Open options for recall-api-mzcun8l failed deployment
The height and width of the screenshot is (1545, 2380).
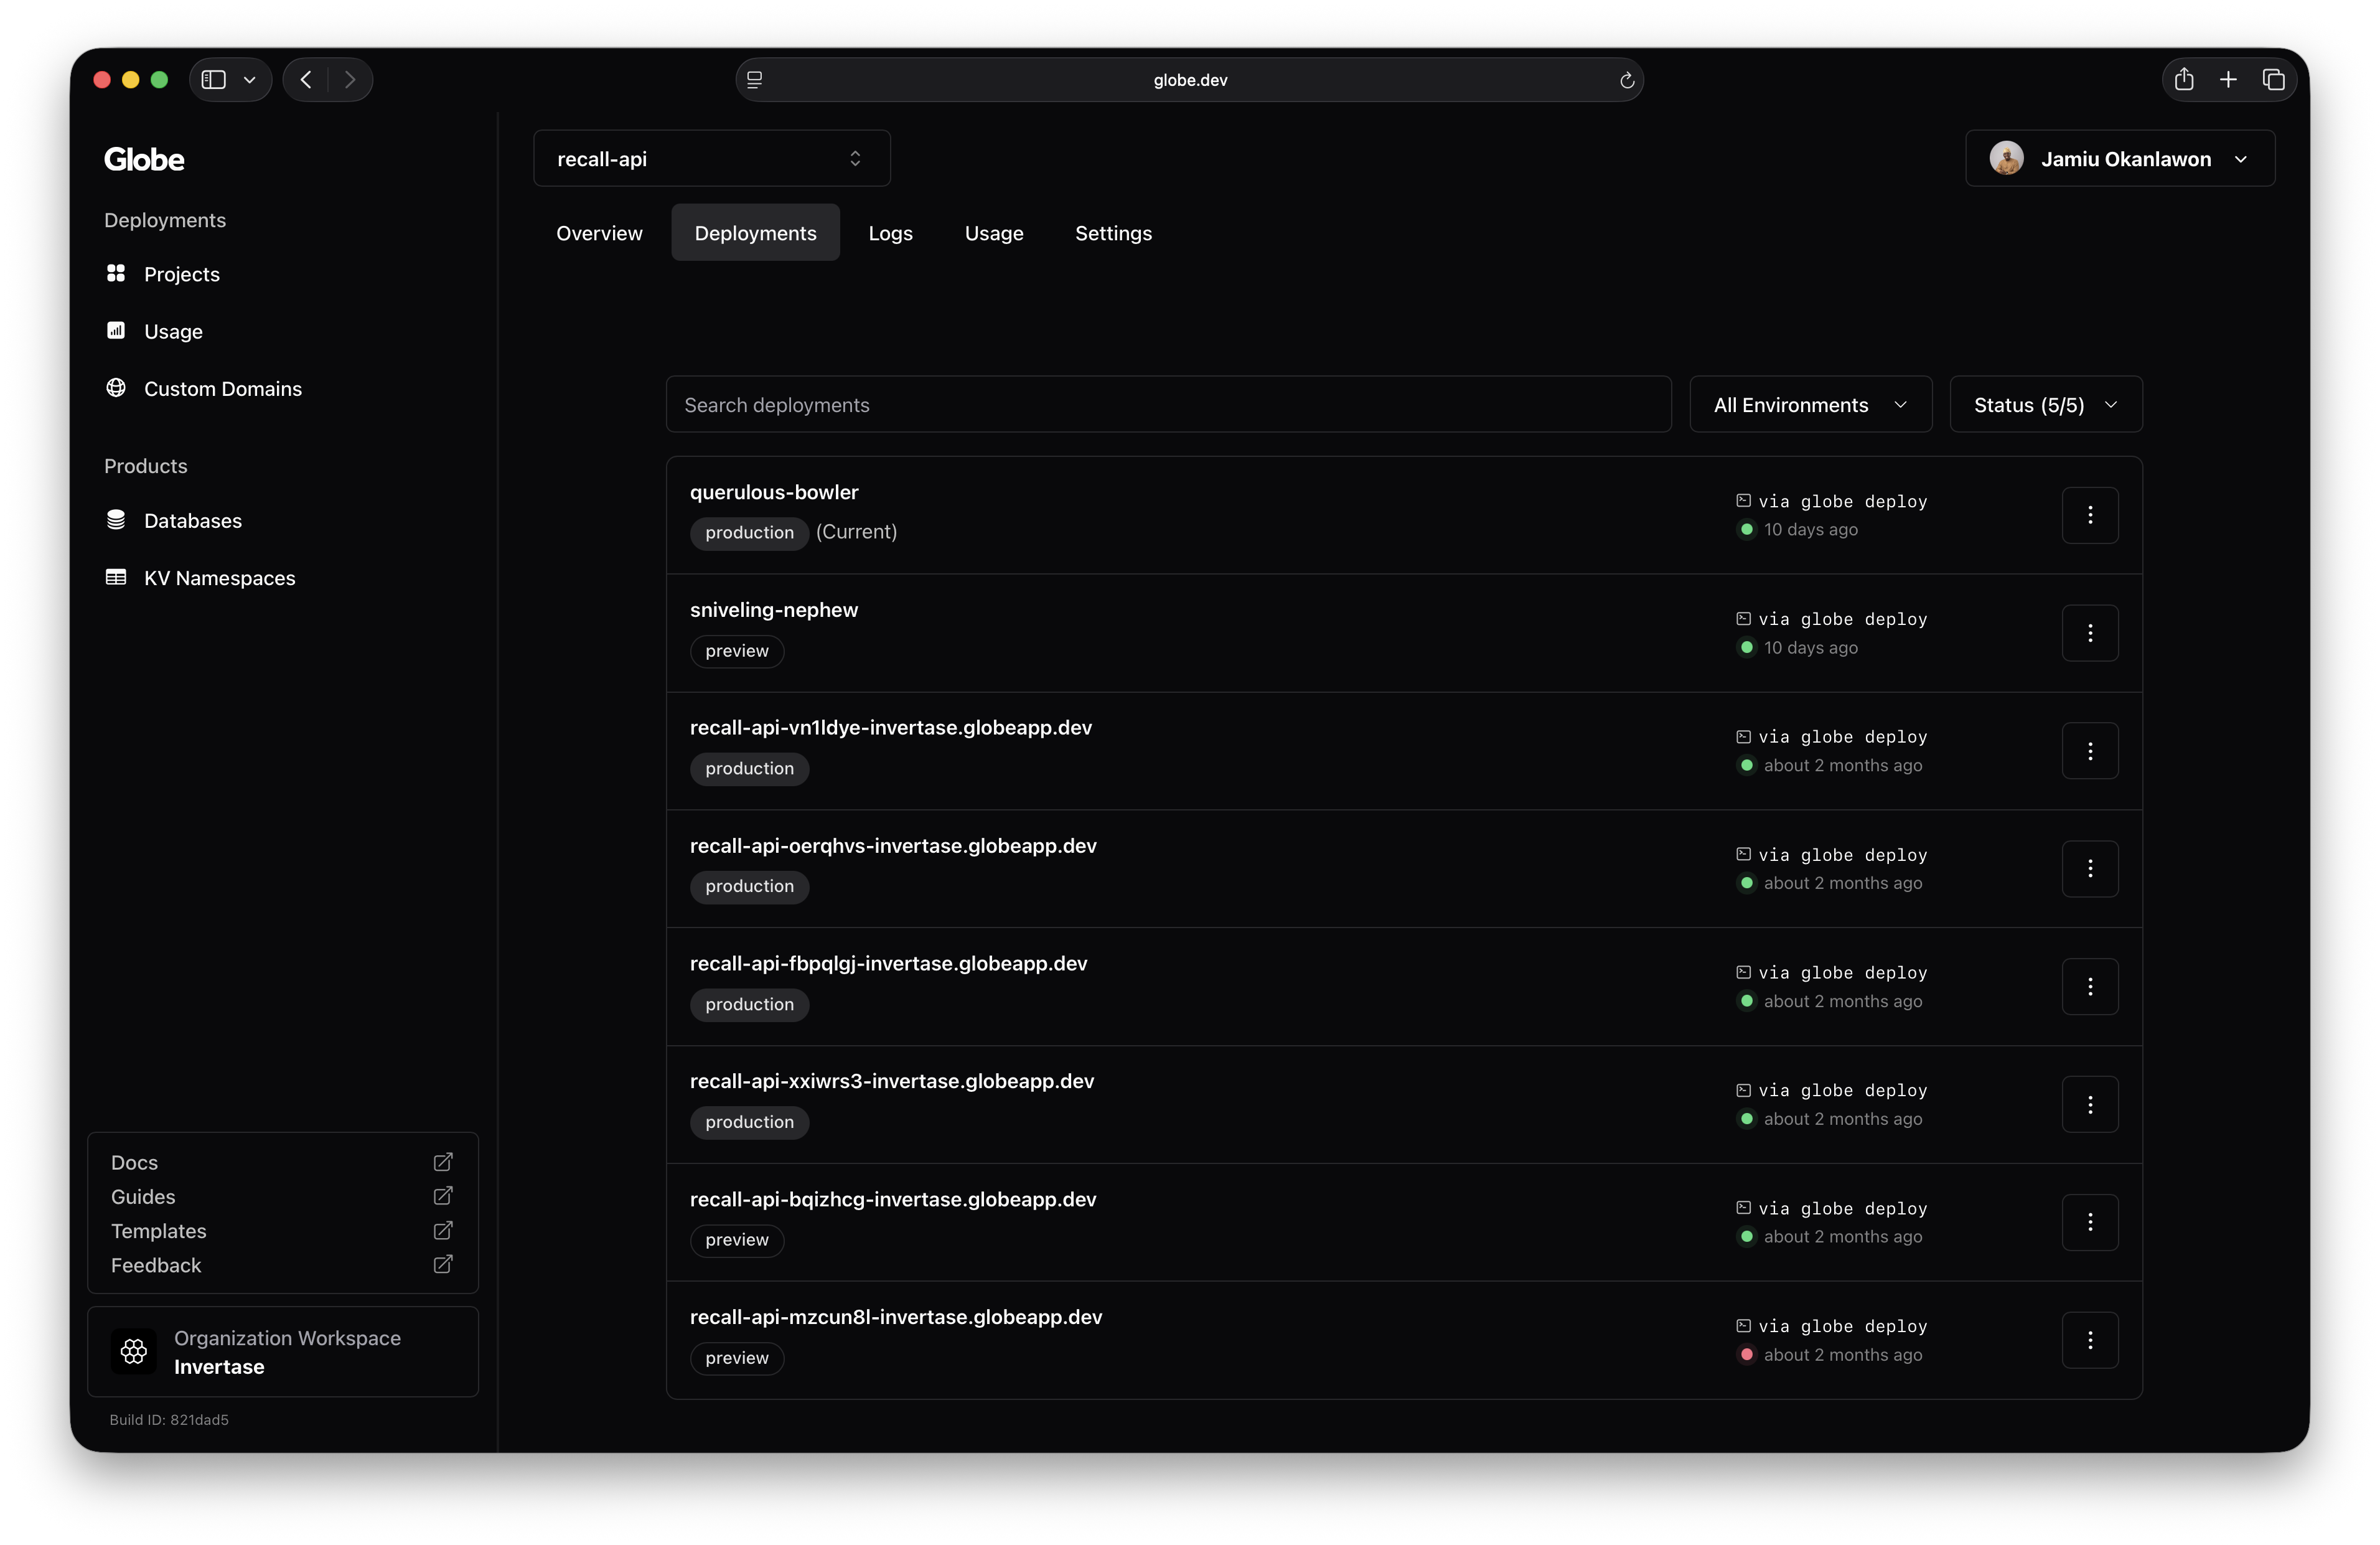(x=2089, y=1340)
